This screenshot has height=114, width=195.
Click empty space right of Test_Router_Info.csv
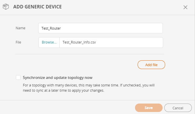(129, 42)
